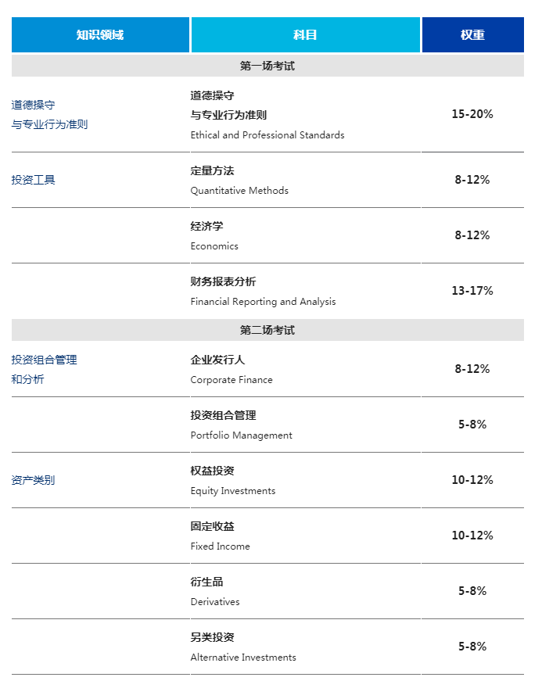The image size is (542, 688).
Task: Select the Corporate Finance subject
Action: [232, 380]
